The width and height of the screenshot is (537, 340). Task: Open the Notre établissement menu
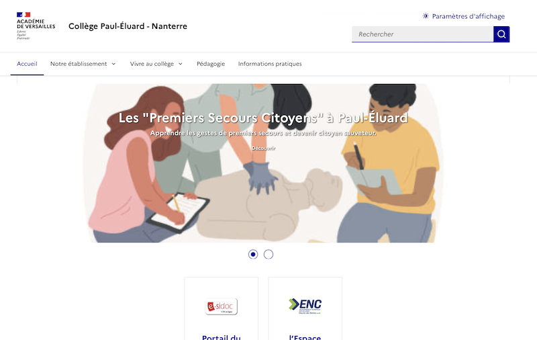(x=83, y=64)
